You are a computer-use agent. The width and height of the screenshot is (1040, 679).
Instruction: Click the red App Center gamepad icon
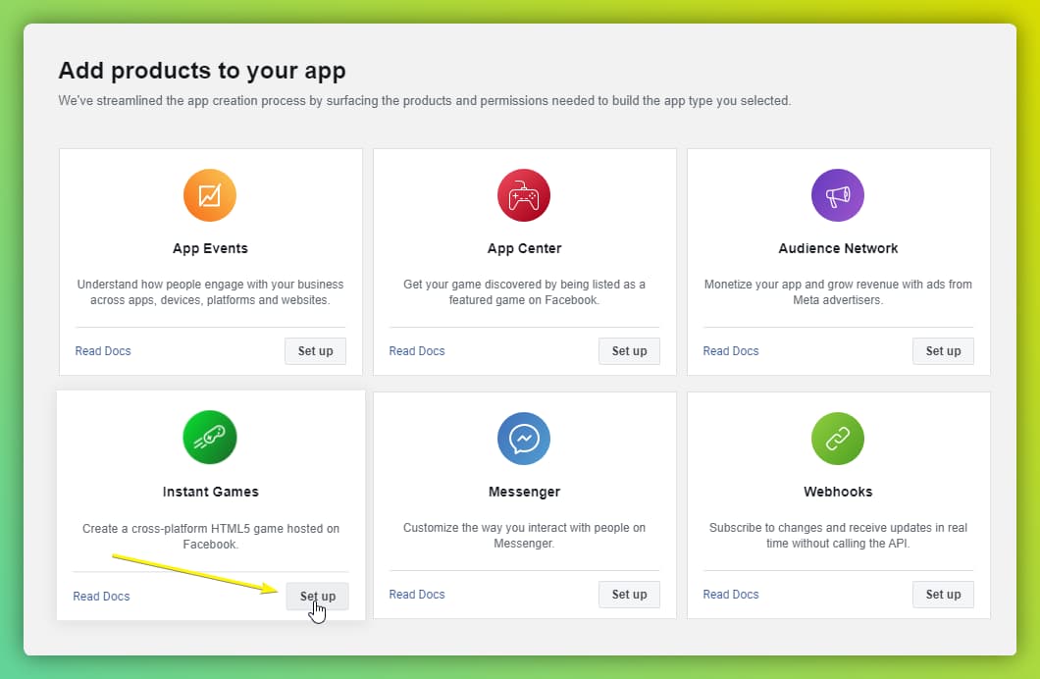tap(524, 195)
